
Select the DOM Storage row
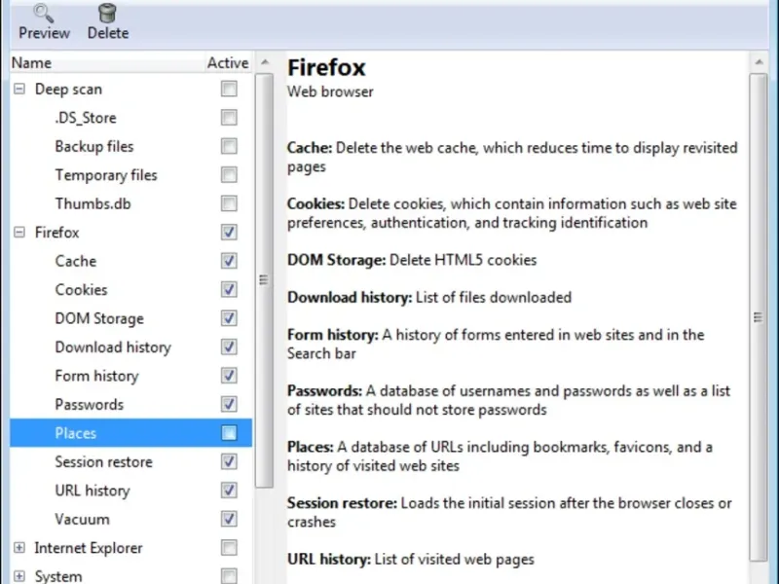point(131,318)
